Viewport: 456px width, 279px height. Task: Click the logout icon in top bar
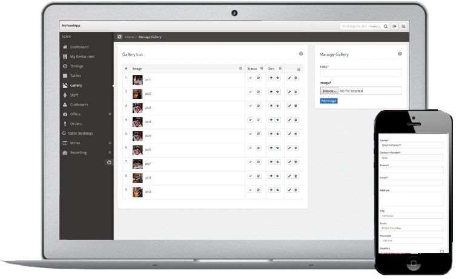[x=394, y=27]
